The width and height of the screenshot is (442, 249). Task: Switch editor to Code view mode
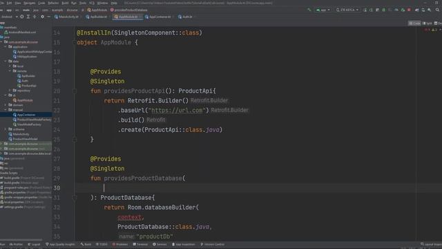pyautogui.click(x=414, y=23)
